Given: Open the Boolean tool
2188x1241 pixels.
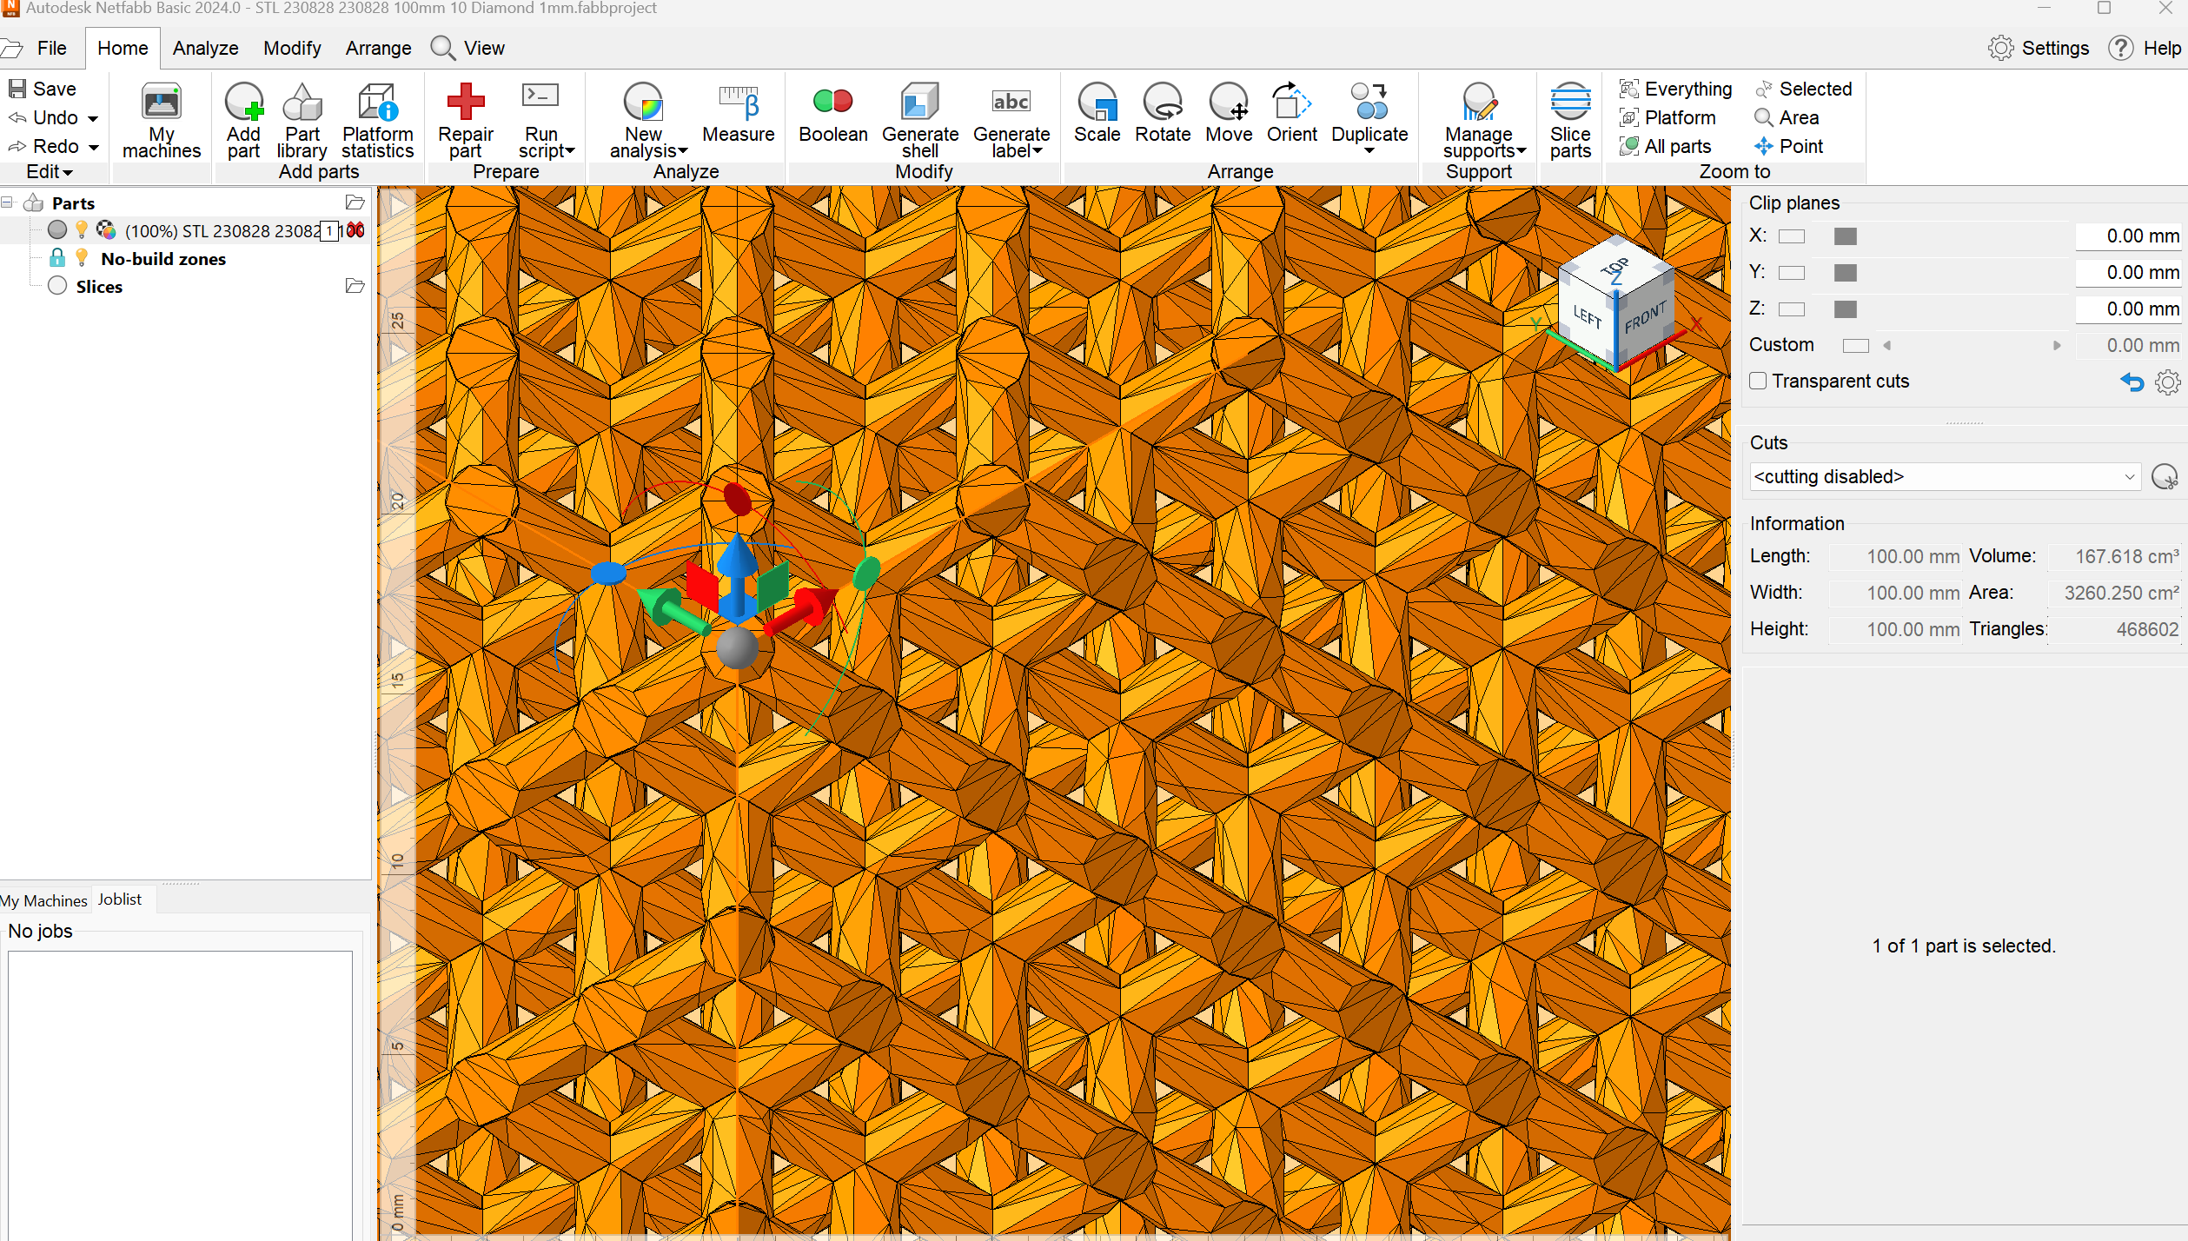Looking at the screenshot, I should 832,103.
